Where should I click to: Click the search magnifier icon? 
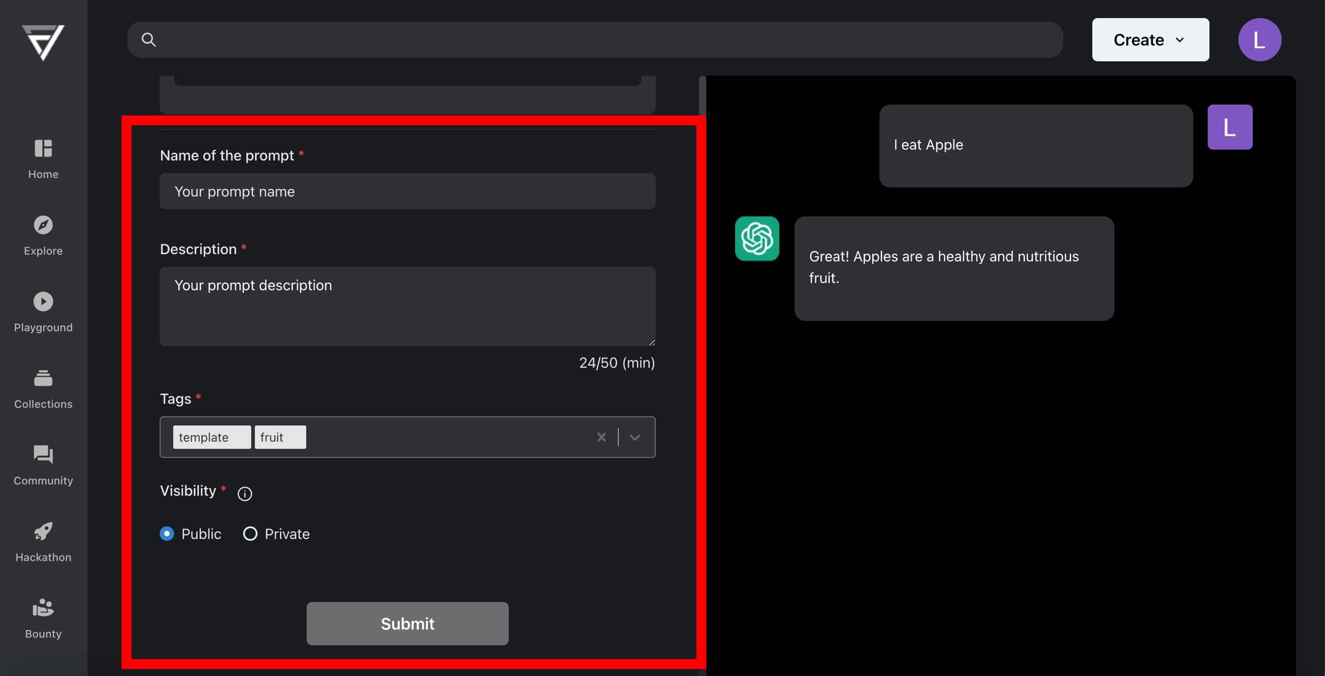[149, 40]
